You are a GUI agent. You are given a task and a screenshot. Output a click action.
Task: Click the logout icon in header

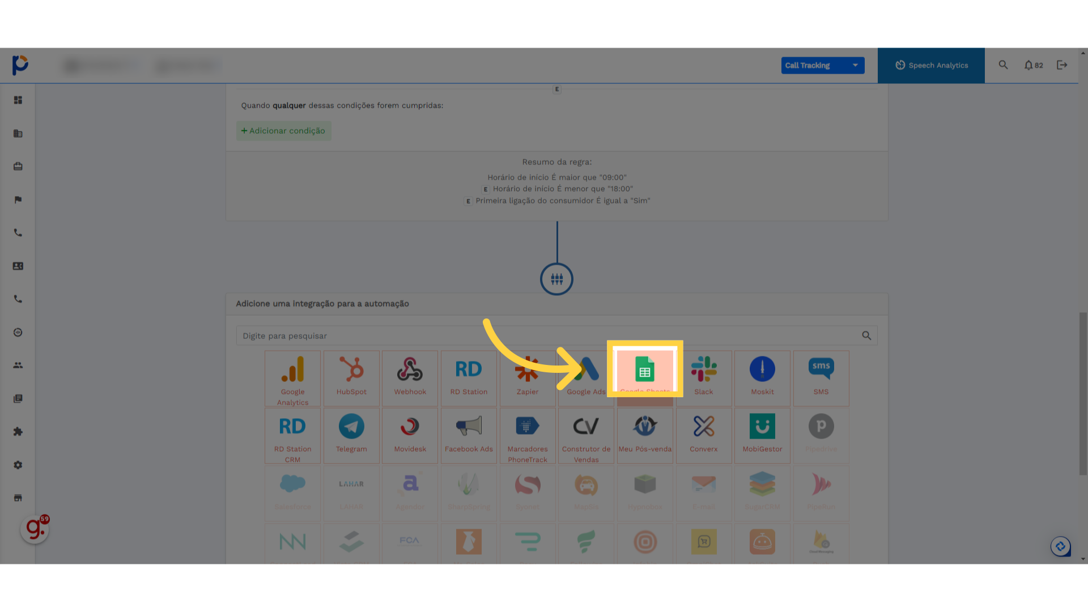click(1062, 65)
